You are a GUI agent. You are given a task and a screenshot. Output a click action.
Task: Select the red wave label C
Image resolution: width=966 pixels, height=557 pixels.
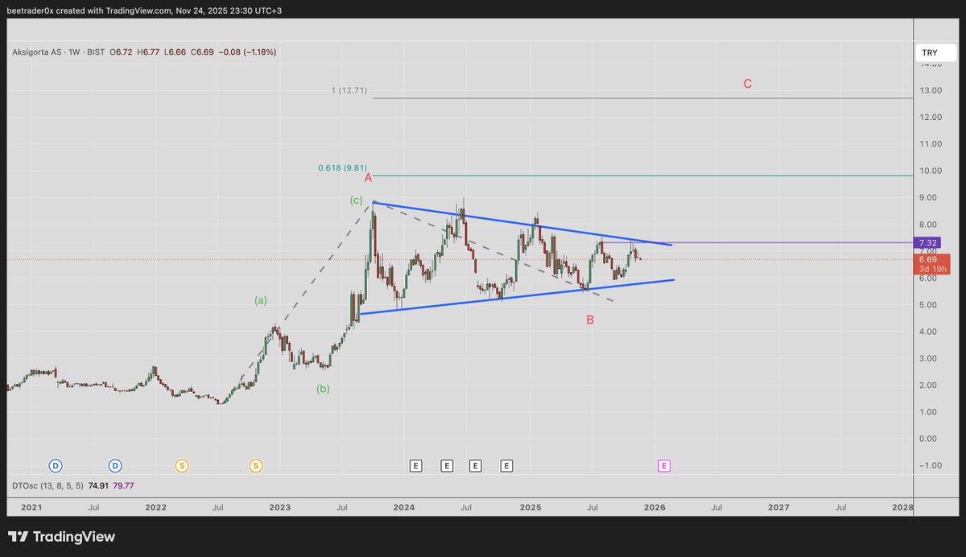tap(748, 84)
